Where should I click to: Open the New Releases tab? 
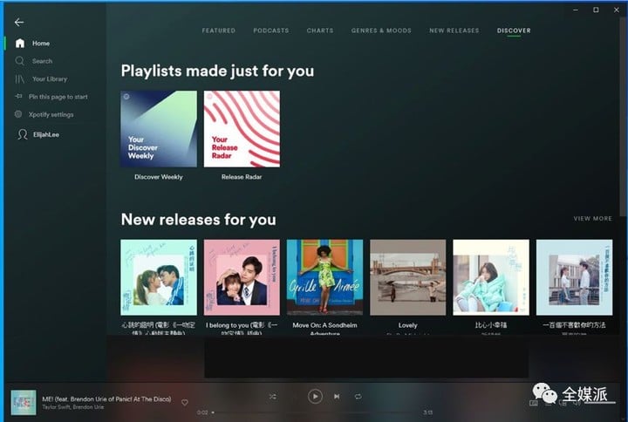coord(454,31)
